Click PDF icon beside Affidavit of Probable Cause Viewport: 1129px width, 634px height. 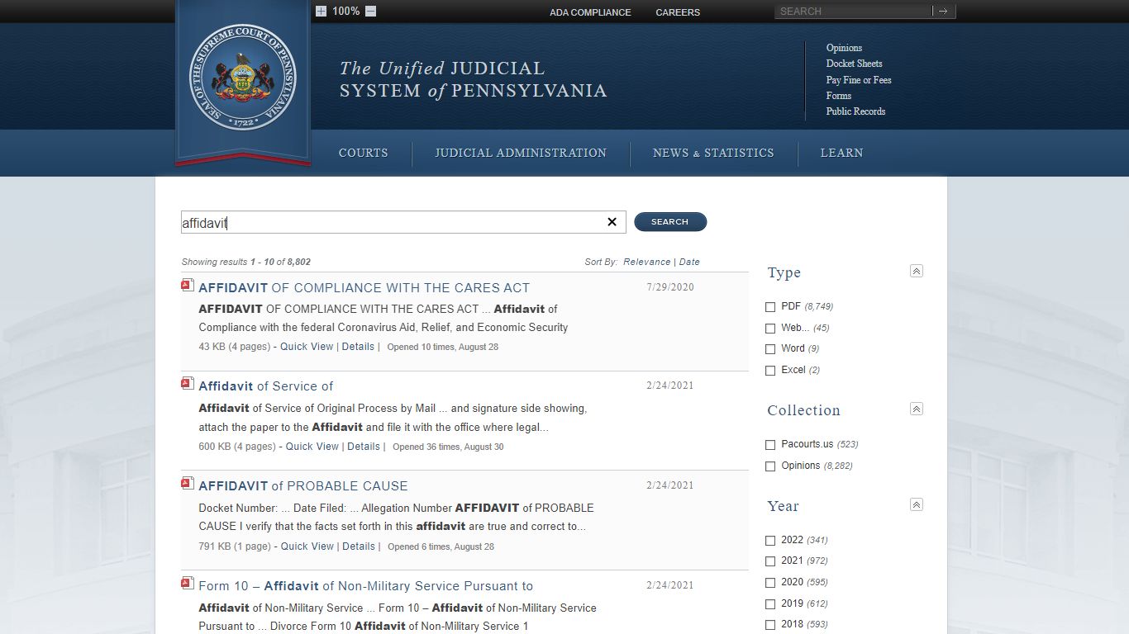tap(188, 483)
